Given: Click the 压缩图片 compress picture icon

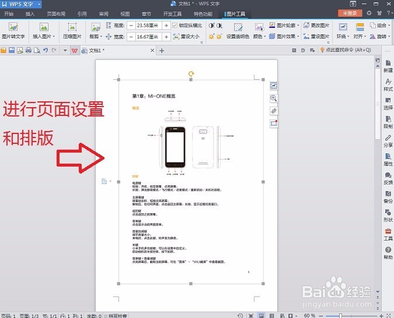Looking at the screenshot, I should pos(72,27).
